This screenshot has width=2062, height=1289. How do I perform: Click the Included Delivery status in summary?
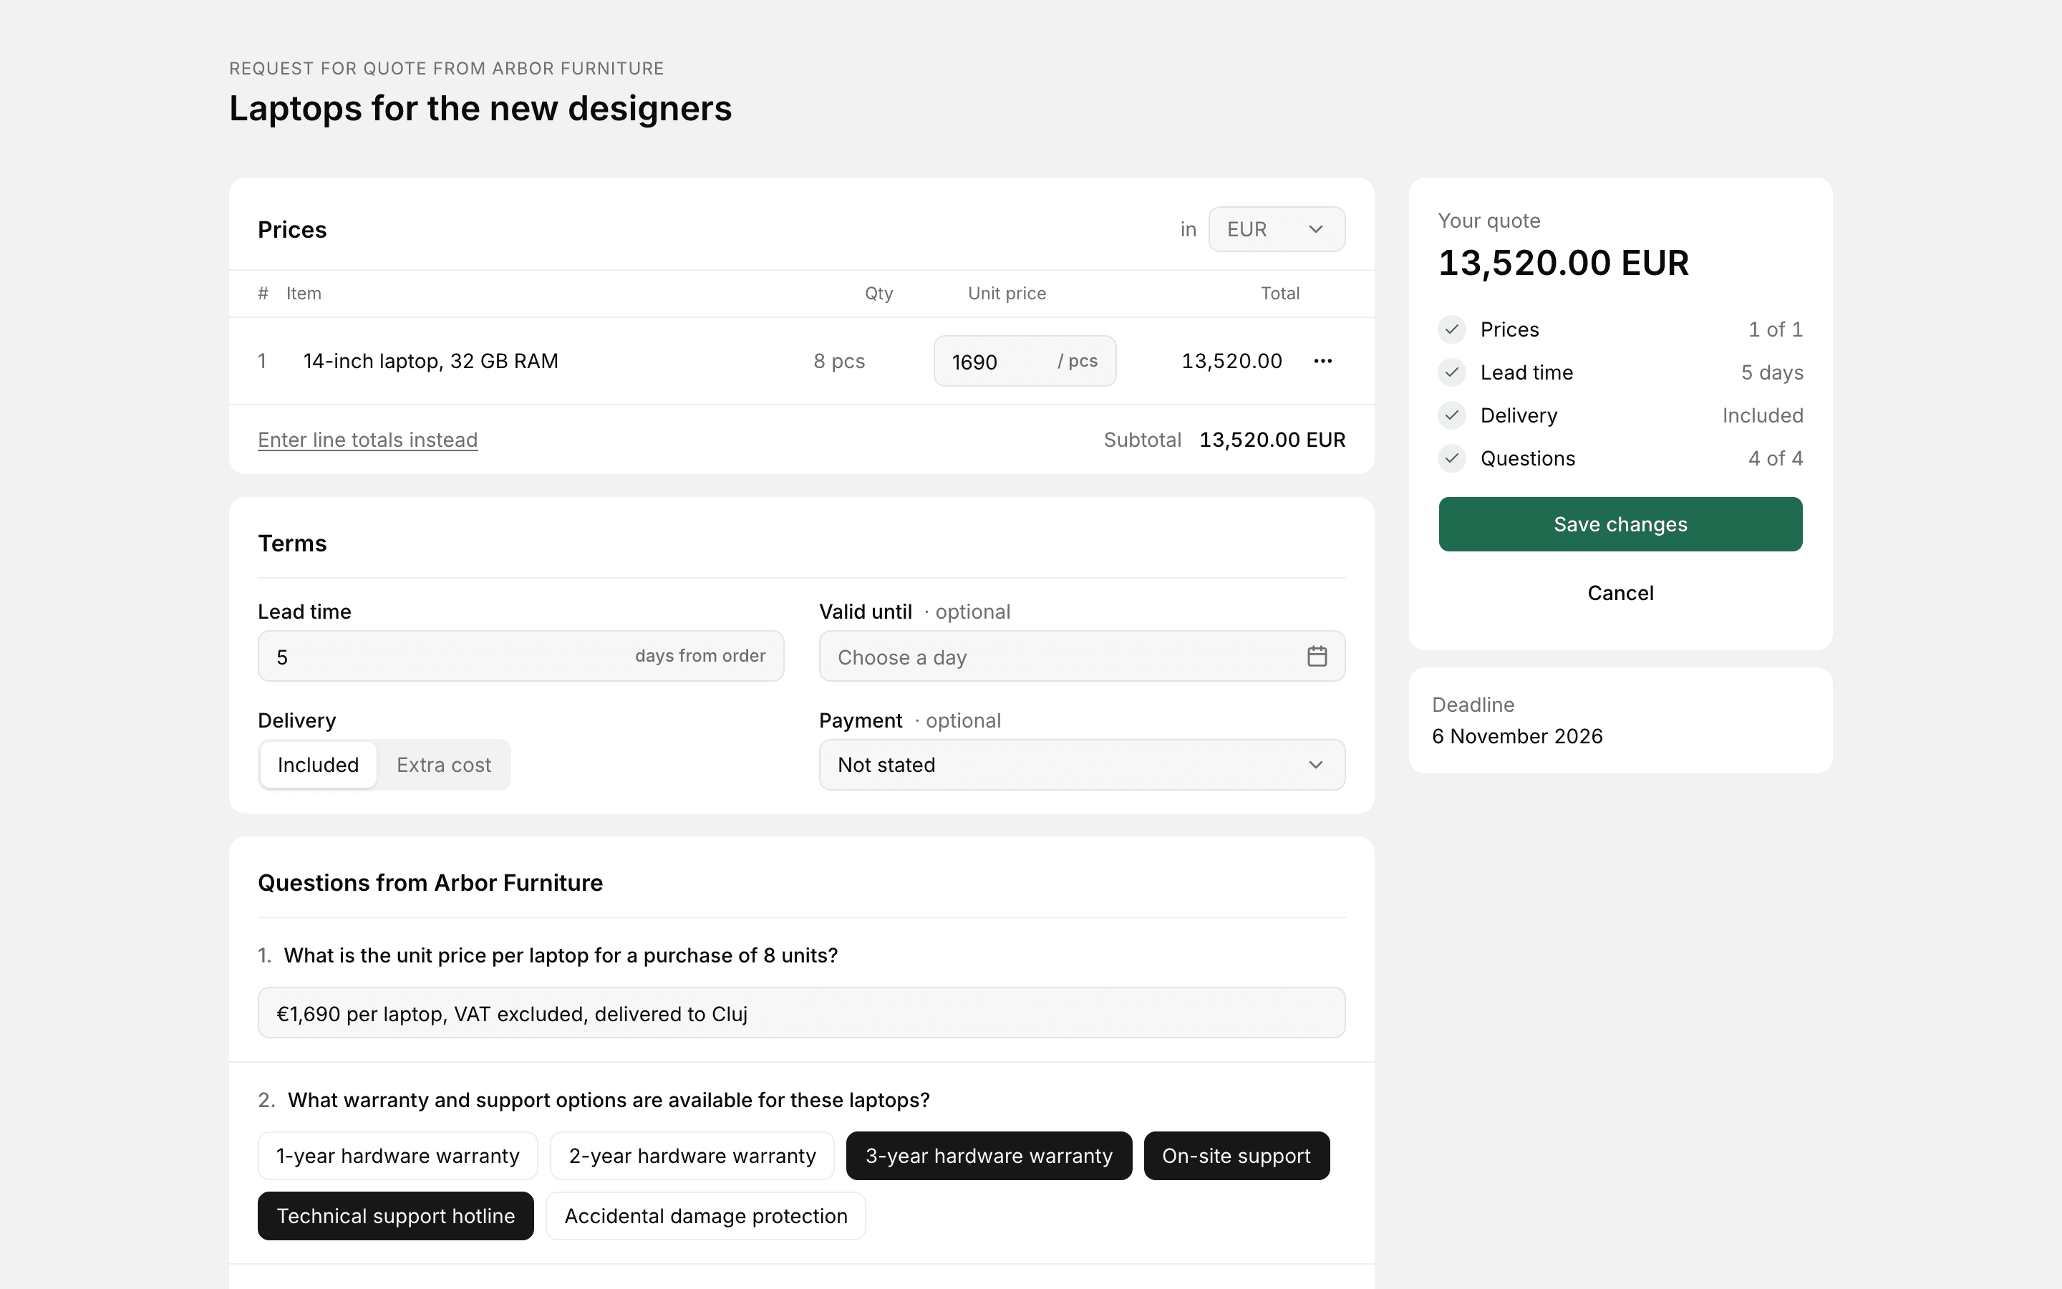pyautogui.click(x=1762, y=415)
